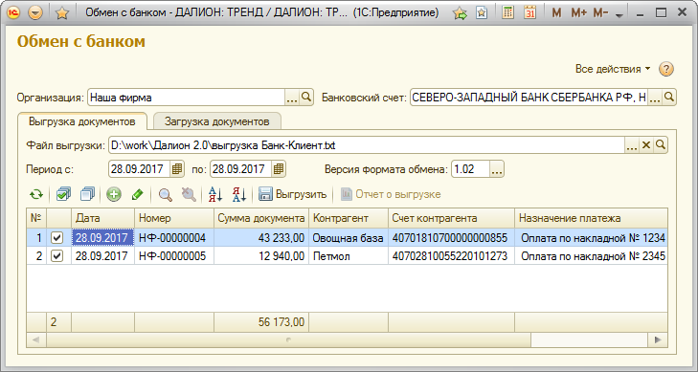Edit selected document with pencil icon
Viewport: 698px width, 372px height.
(x=138, y=194)
